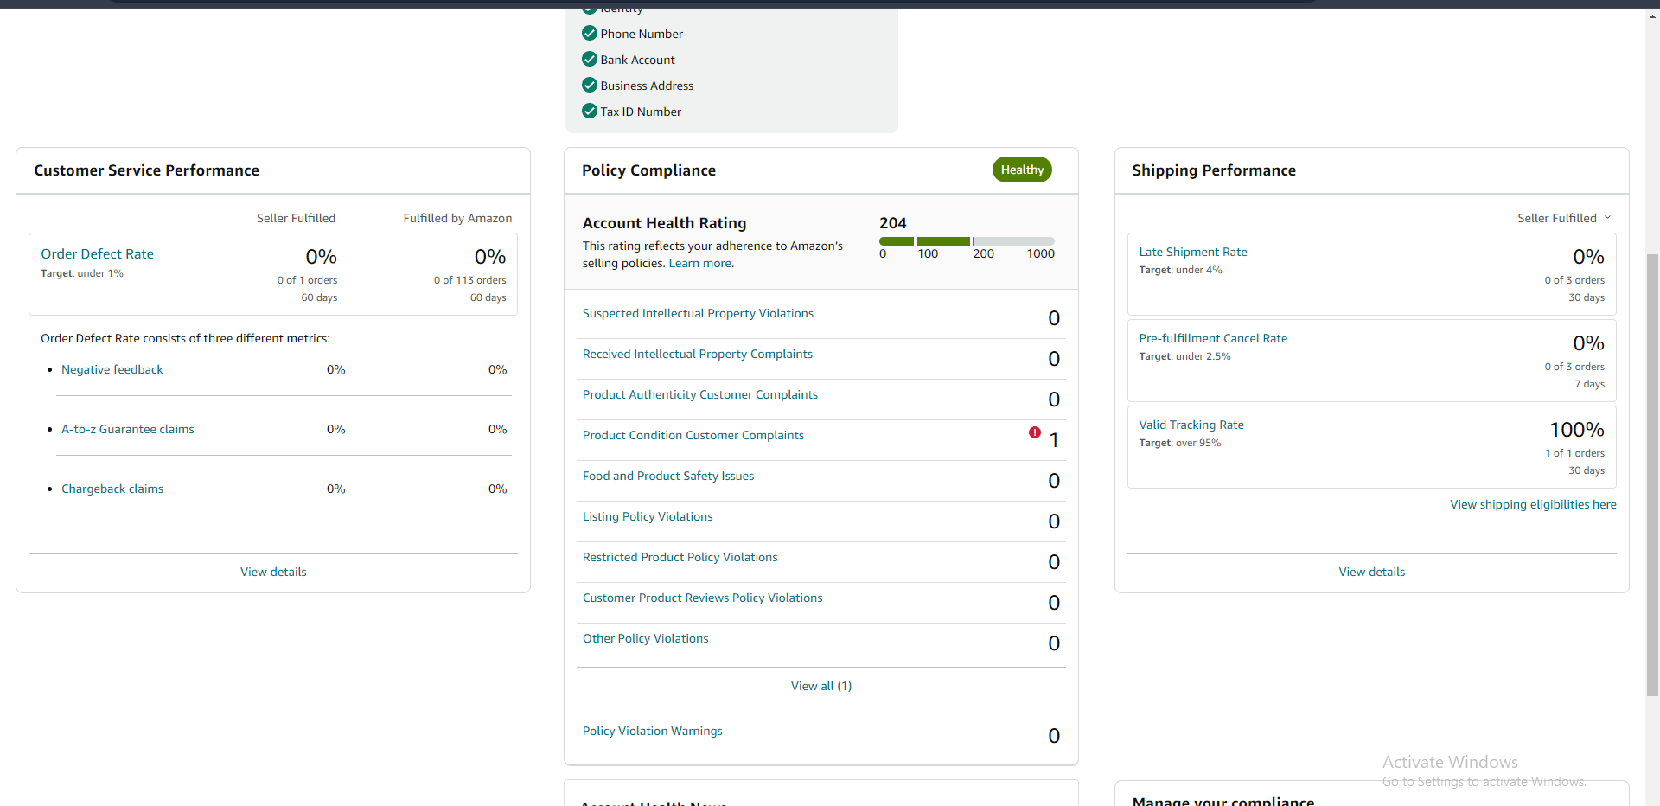Click Learn more about Account Health Rating
The height and width of the screenshot is (806, 1660).
[x=701, y=263]
